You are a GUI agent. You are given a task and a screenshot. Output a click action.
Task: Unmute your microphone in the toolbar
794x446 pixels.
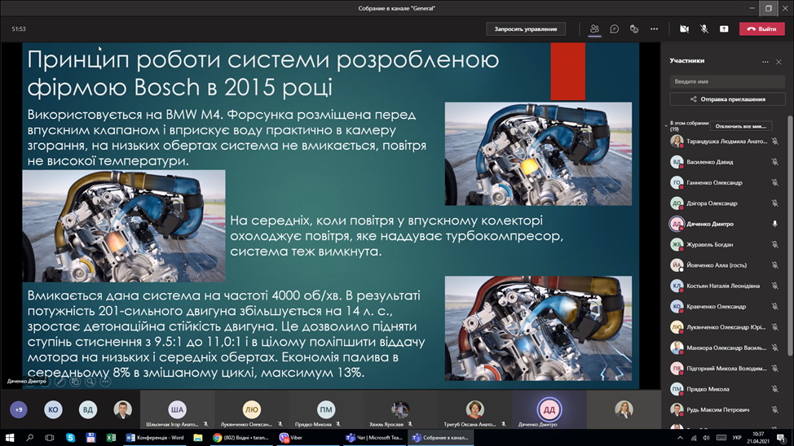point(704,28)
